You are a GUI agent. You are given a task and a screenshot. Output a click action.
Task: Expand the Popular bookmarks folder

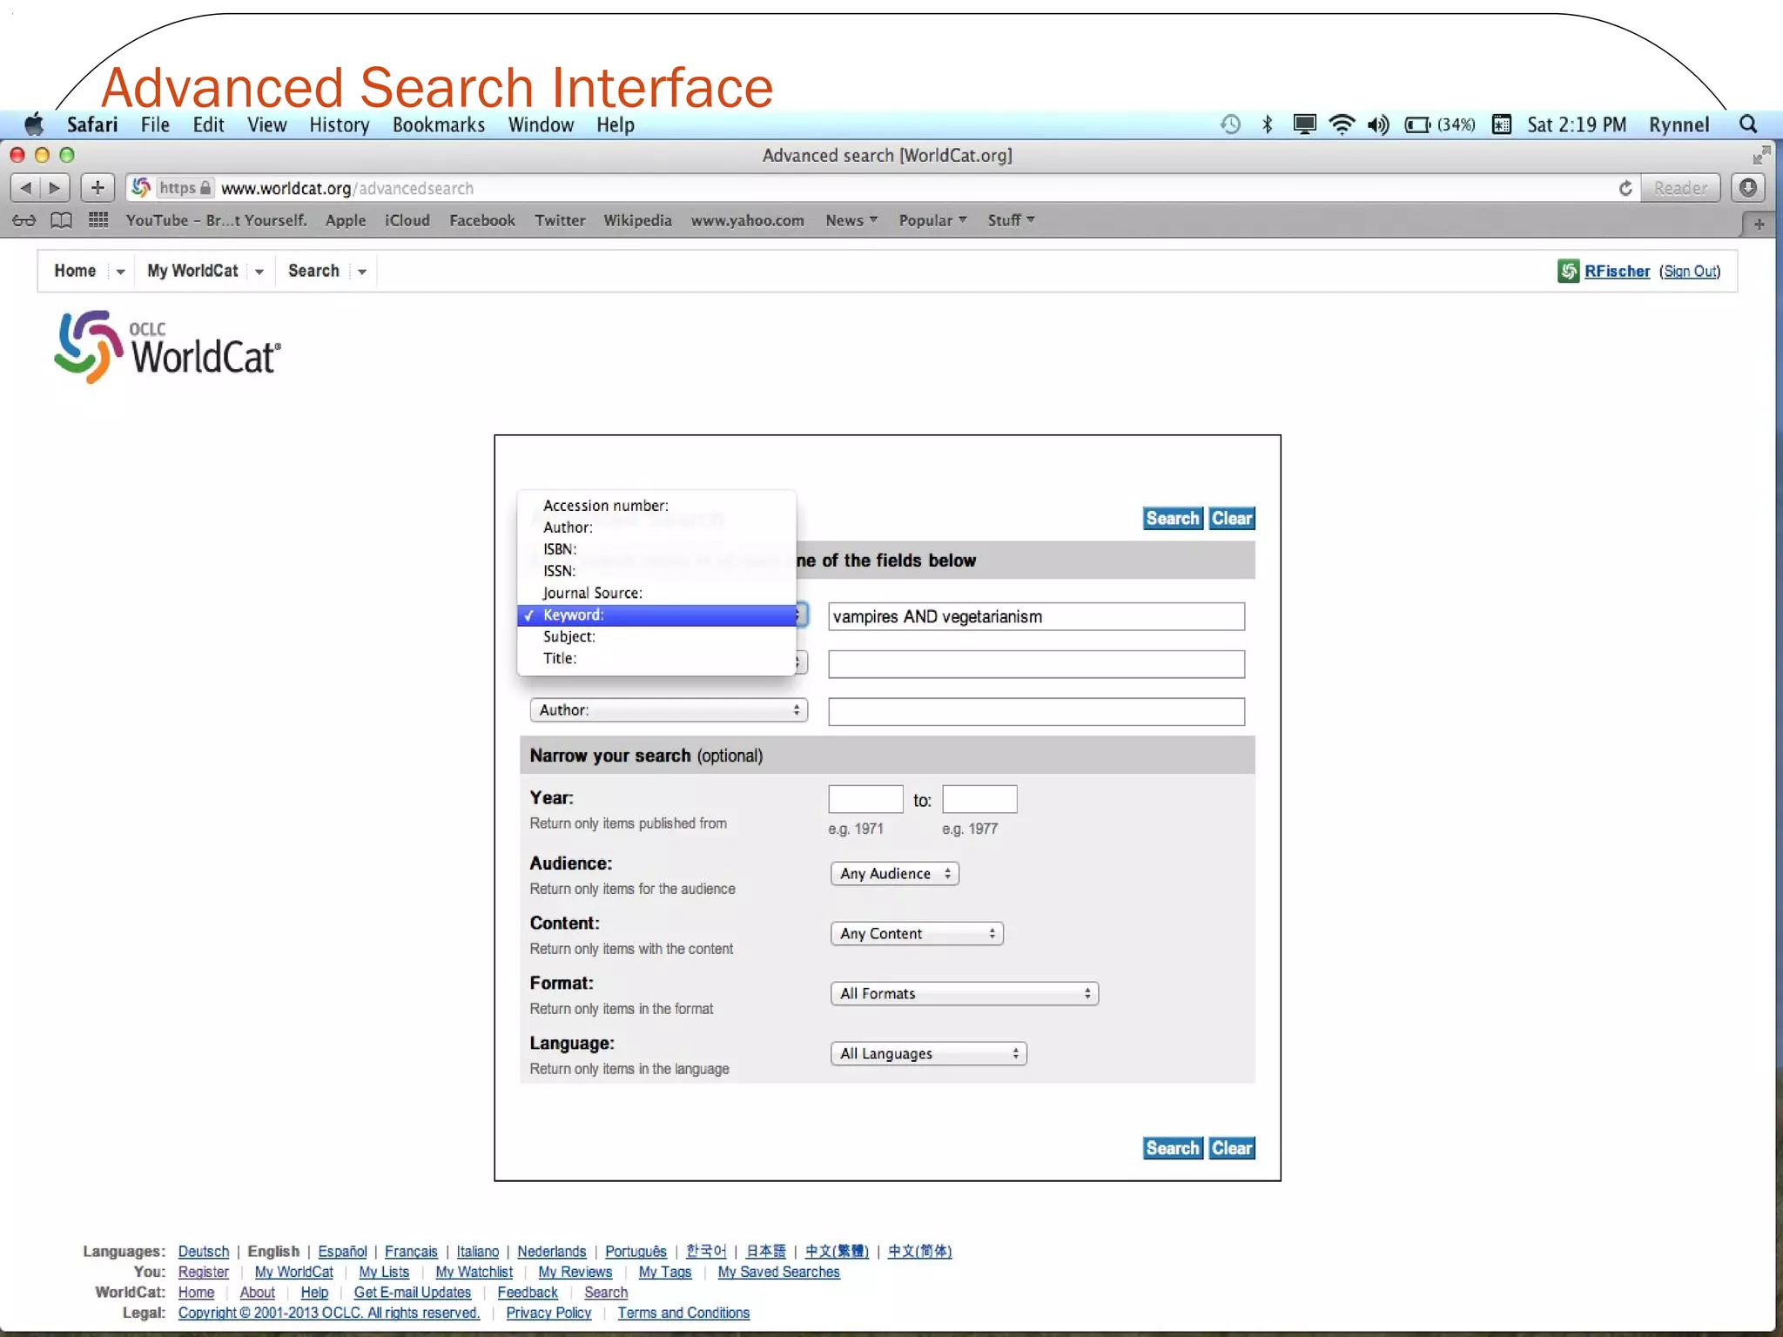tap(932, 220)
